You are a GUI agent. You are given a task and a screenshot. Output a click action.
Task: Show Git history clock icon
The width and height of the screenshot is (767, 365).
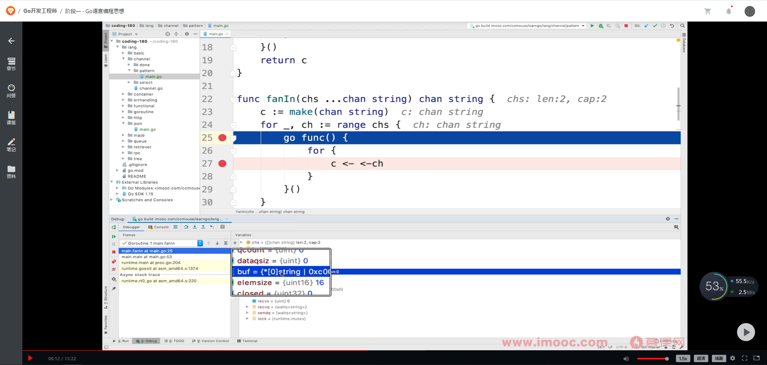pos(663,26)
